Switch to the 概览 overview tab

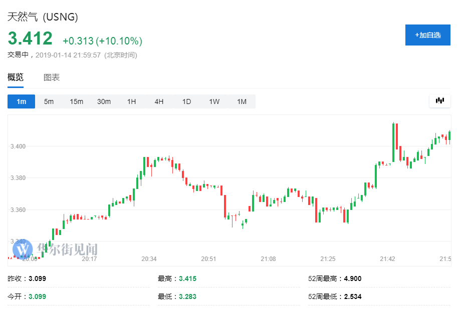tap(16, 77)
